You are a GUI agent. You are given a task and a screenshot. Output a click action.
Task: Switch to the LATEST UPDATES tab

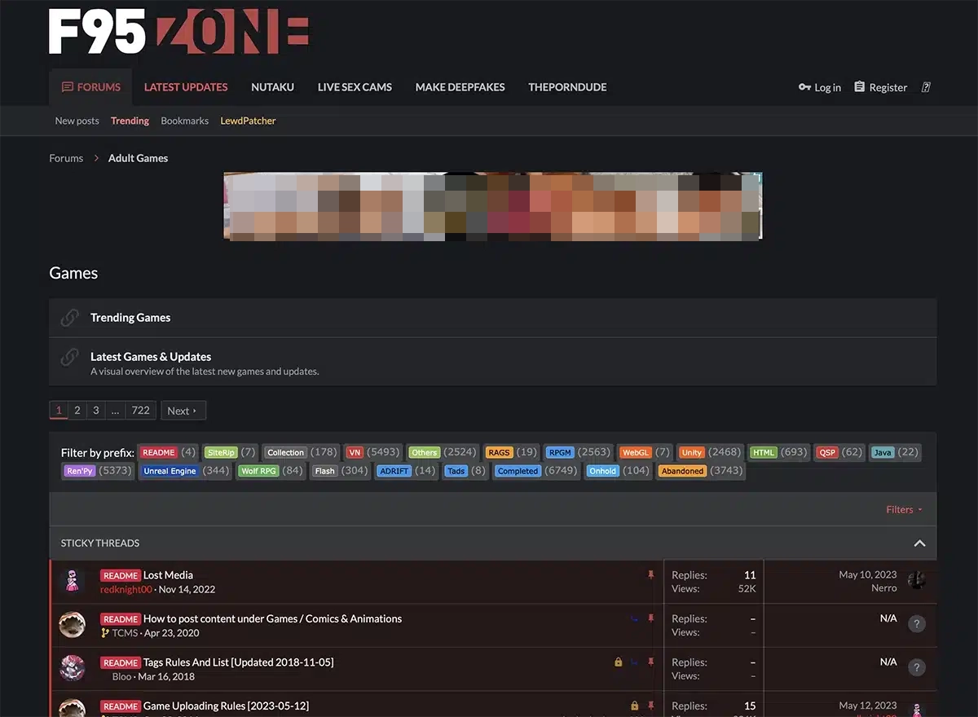(x=185, y=87)
